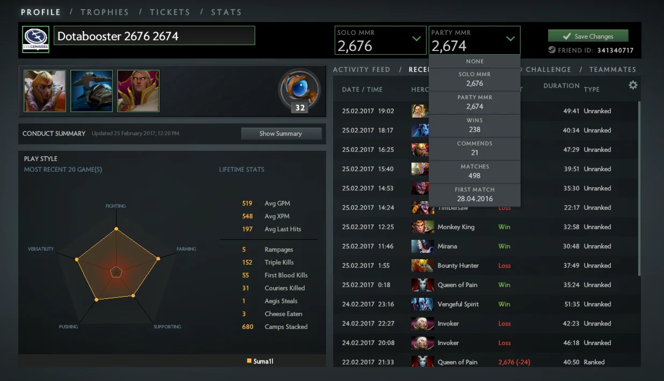Collapse the Party MMR dropdown arrow
The width and height of the screenshot is (664, 381).
click(x=510, y=39)
